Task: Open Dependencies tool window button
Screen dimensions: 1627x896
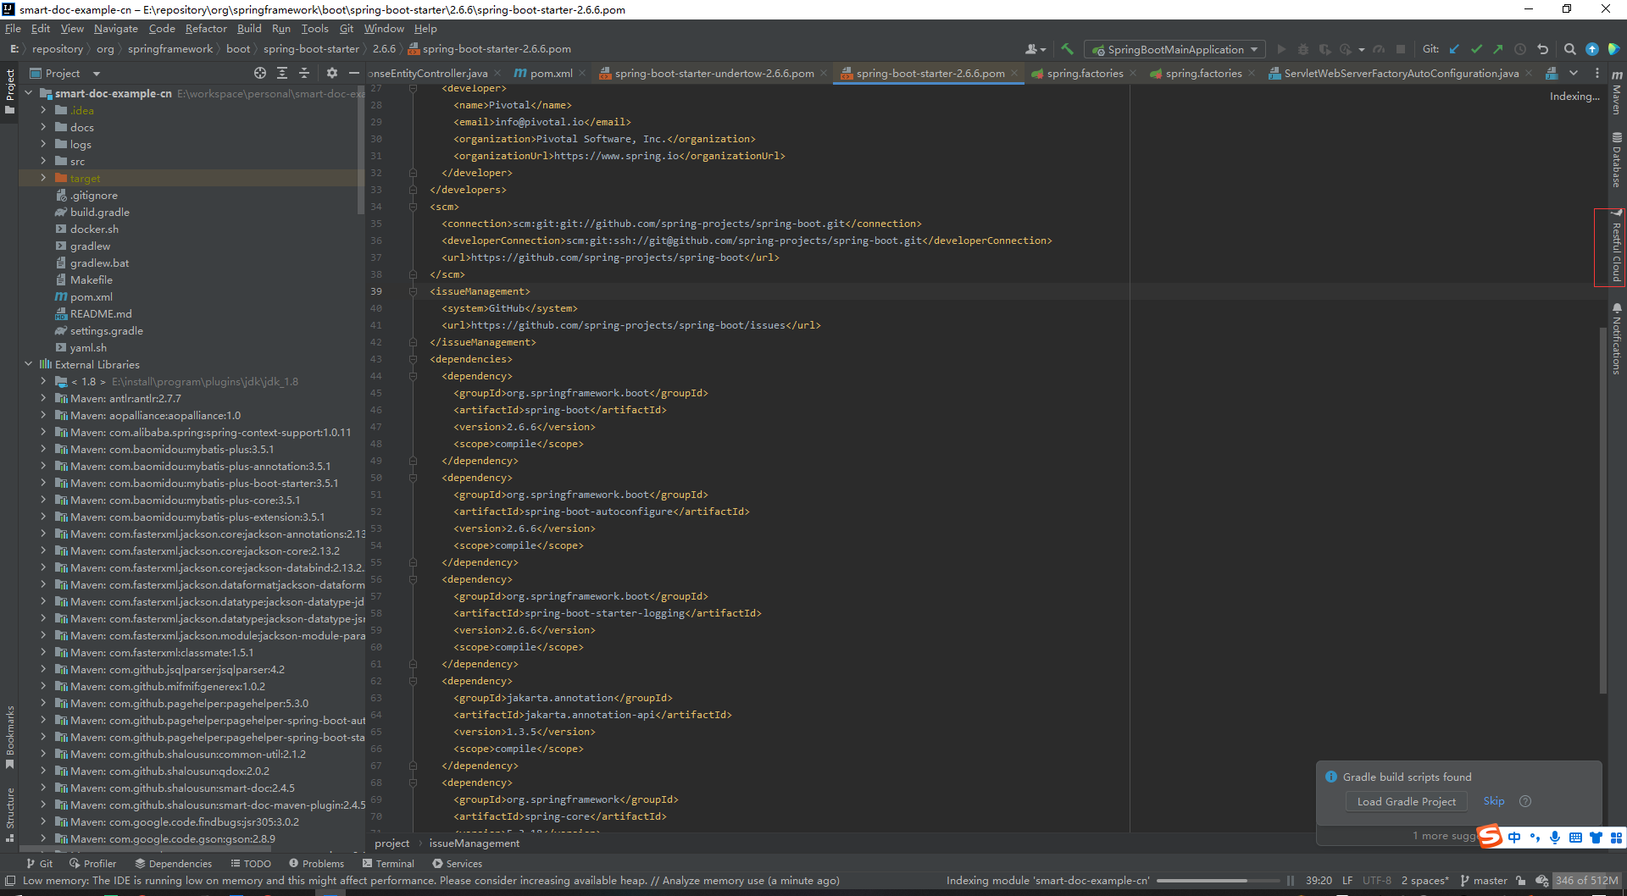Action: click(173, 864)
